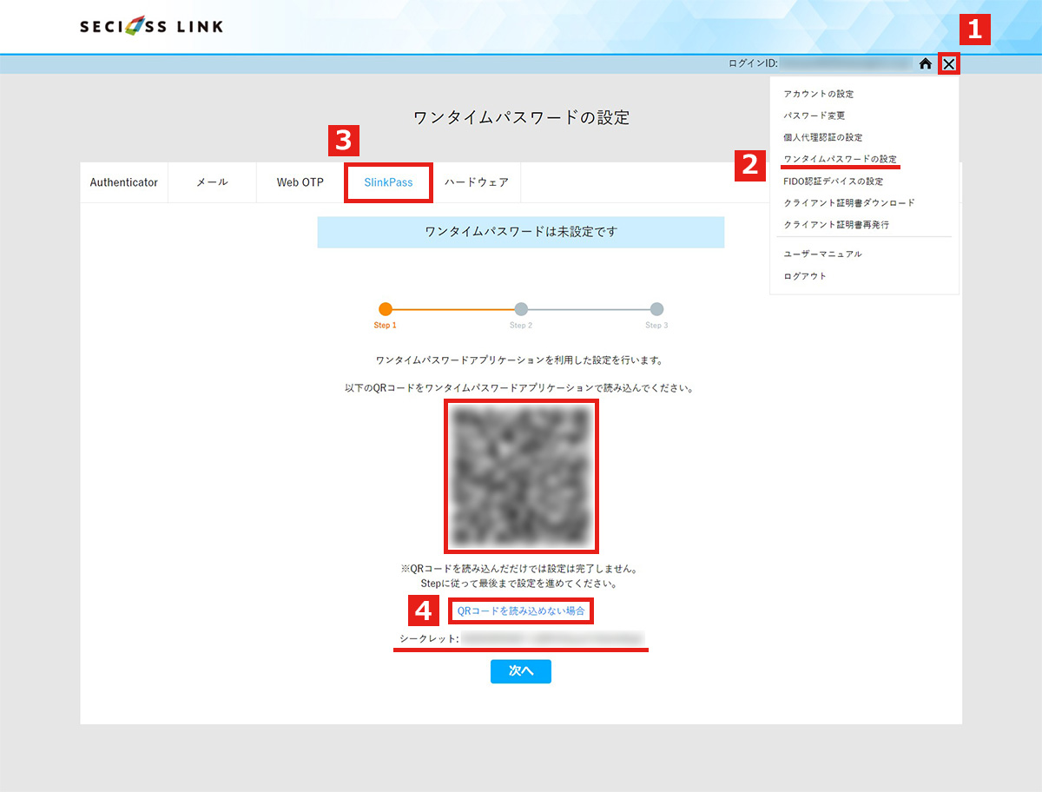Open the Web OTP tab
Screen dimensions: 1042x792
[300, 182]
